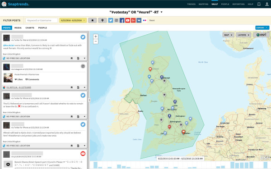Bookmark the first Twitter post
Screen dimensions: 271x169
pos(71,58)
